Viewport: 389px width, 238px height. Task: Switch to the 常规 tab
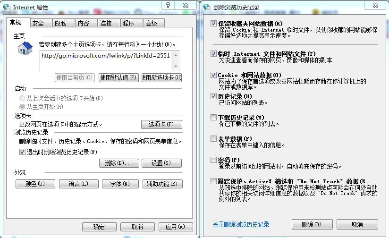pyautogui.click(x=18, y=22)
